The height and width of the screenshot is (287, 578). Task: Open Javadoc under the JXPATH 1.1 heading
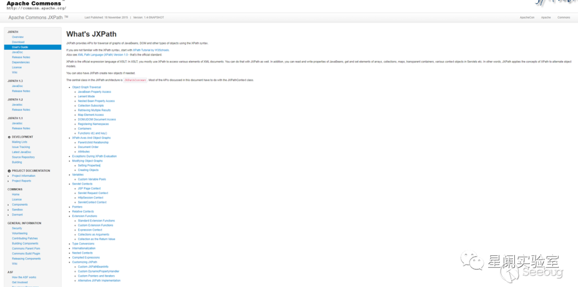coord(17,123)
